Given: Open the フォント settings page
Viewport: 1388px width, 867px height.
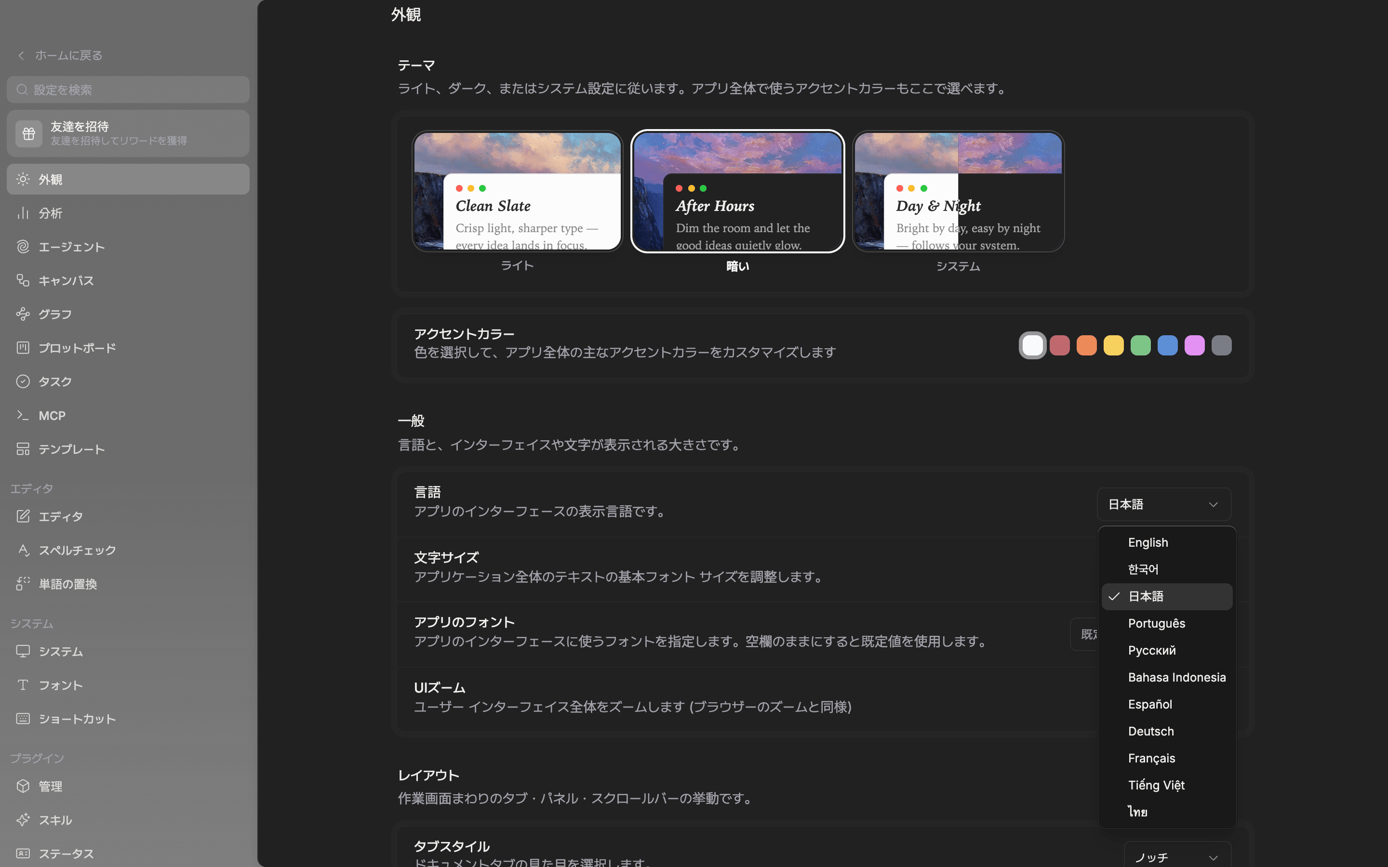Looking at the screenshot, I should click(128, 685).
